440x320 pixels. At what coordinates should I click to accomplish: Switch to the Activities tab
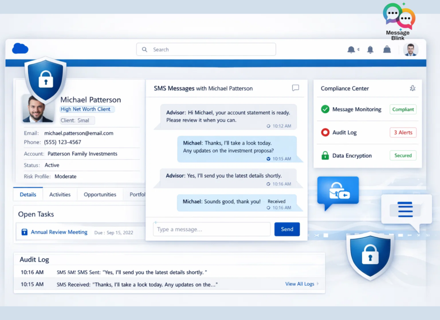pyautogui.click(x=60, y=194)
